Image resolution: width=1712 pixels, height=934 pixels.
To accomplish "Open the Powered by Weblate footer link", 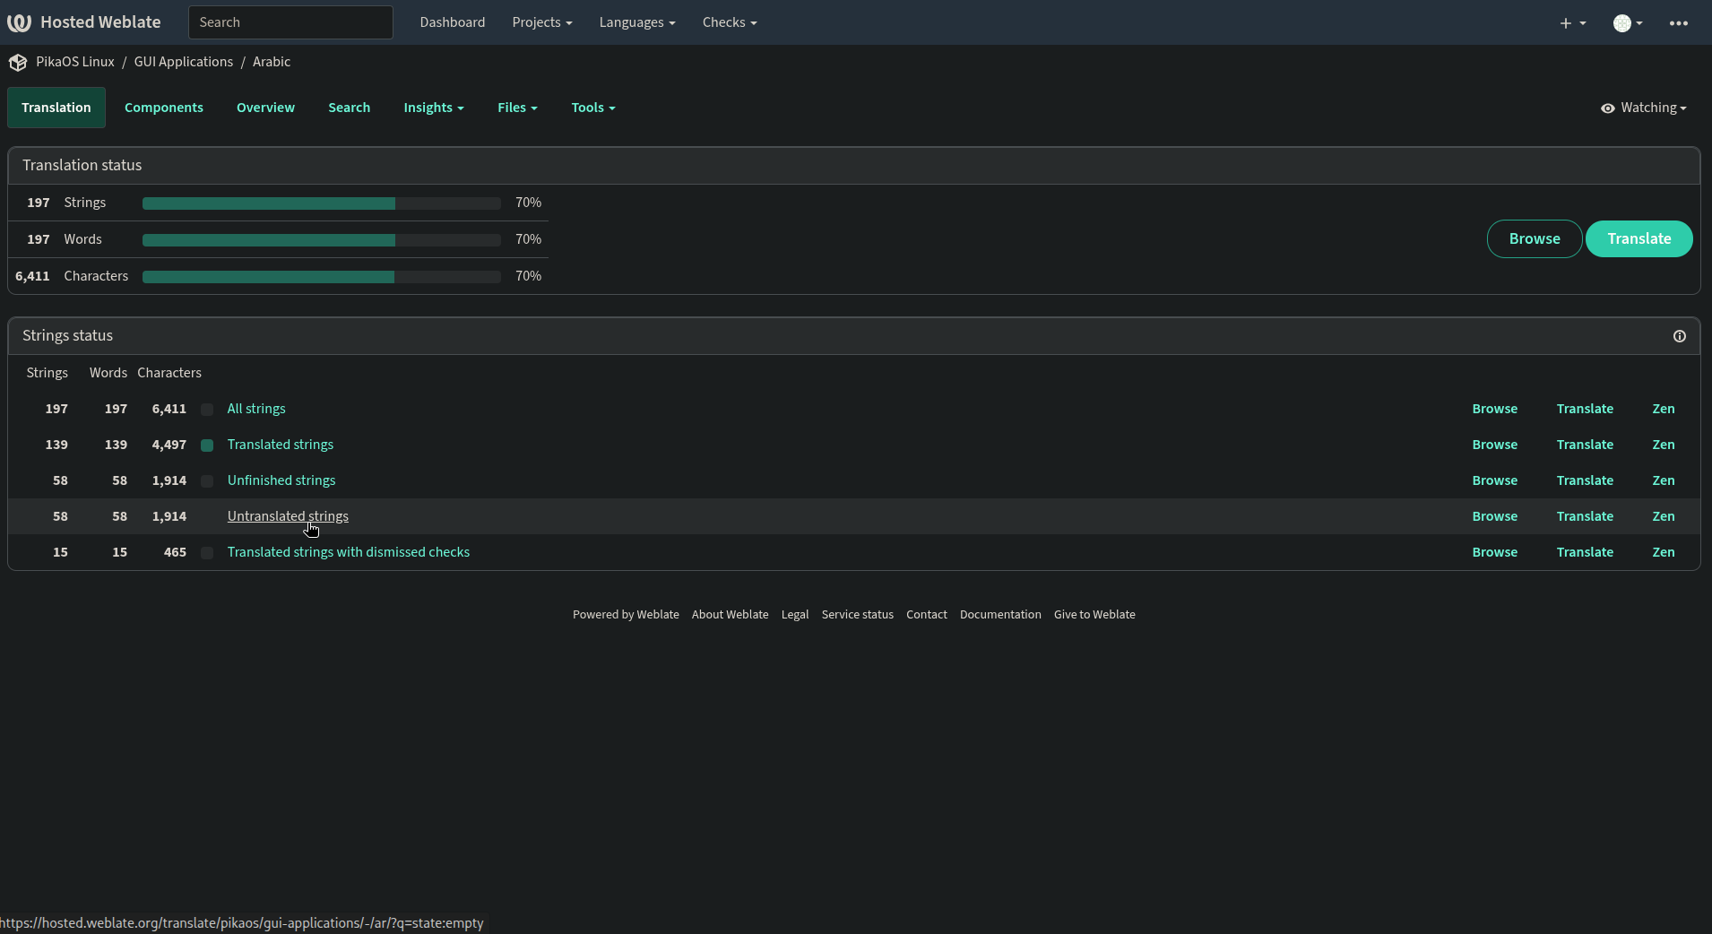I will point(626,615).
